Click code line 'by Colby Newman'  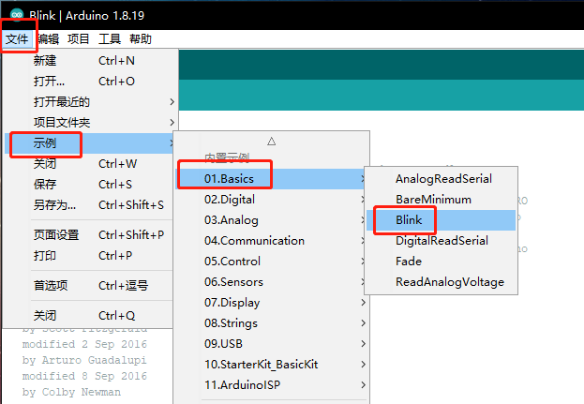(x=71, y=392)
